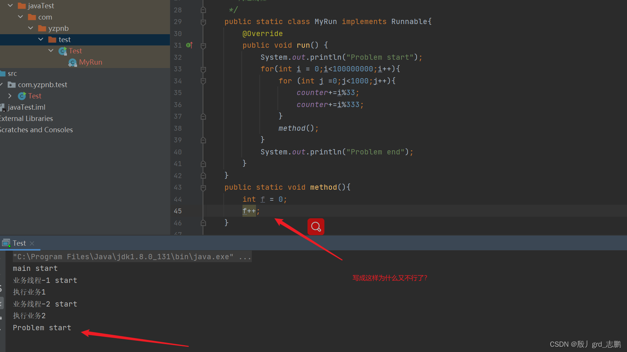Click the '业务线程-1 start' console line
Image resolution: width=627 pixels, height=352 pixels.
45,280
